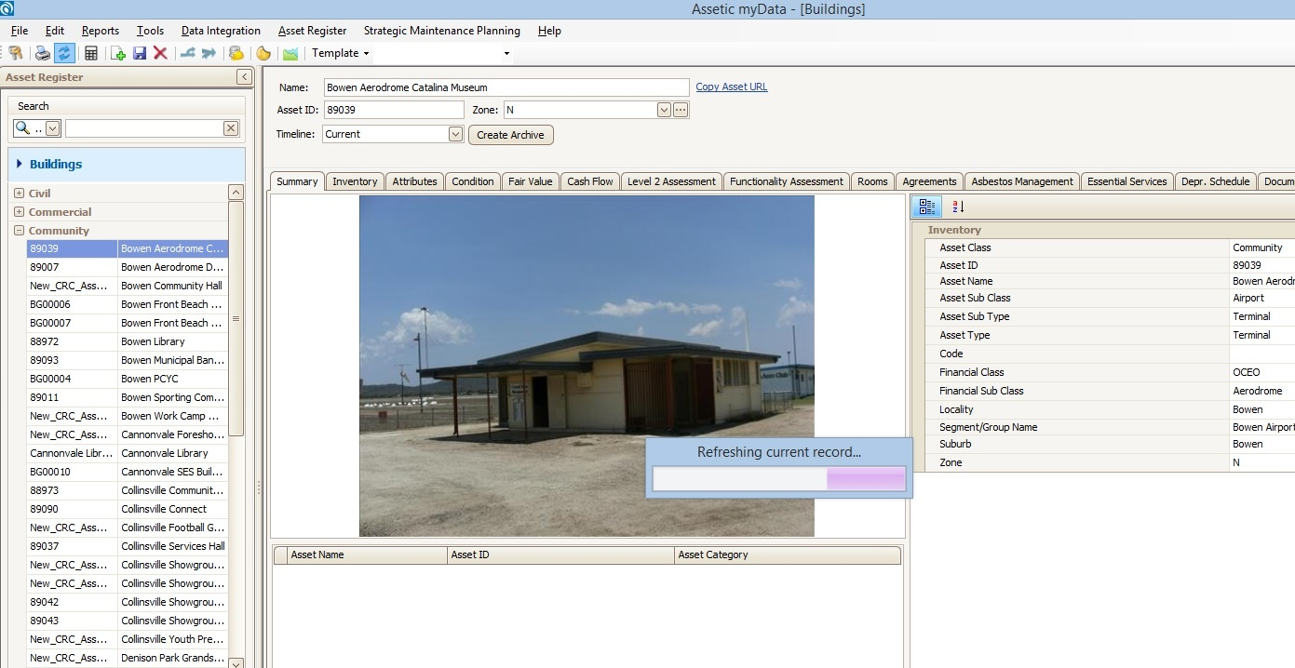This screenshot has height=668, width=1295.
Task: Click the print icon in the toolbar
Action: coord(42,53)
